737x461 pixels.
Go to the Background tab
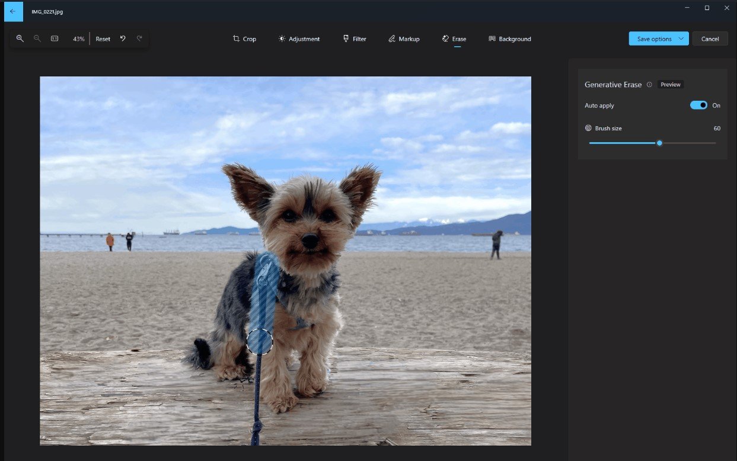509,39
